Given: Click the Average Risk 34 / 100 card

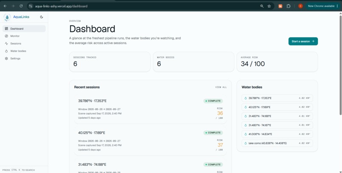Looking at the screenshot, I should coord(277,61).
